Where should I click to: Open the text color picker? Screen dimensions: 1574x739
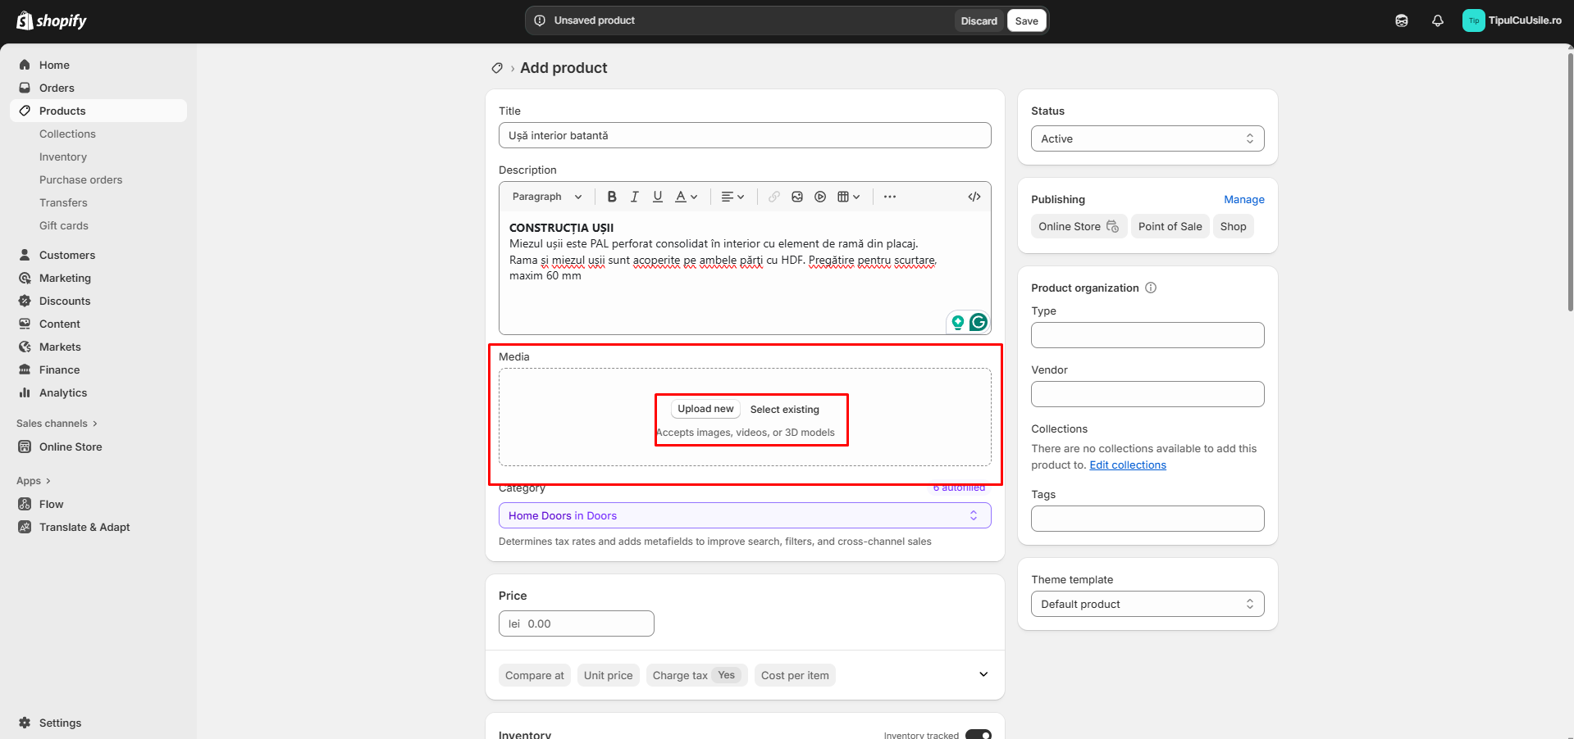[686, 197]
